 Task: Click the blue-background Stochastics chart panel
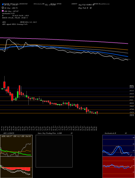[119, 146]
